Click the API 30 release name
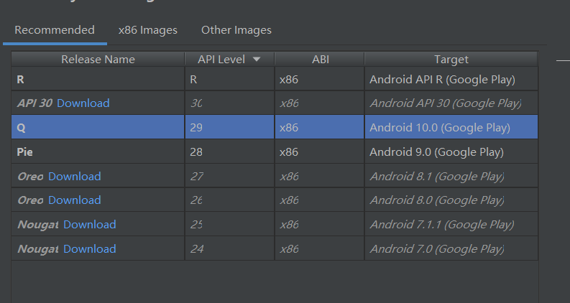This screenshot has width=570, height=303. [x=35, y=103]
